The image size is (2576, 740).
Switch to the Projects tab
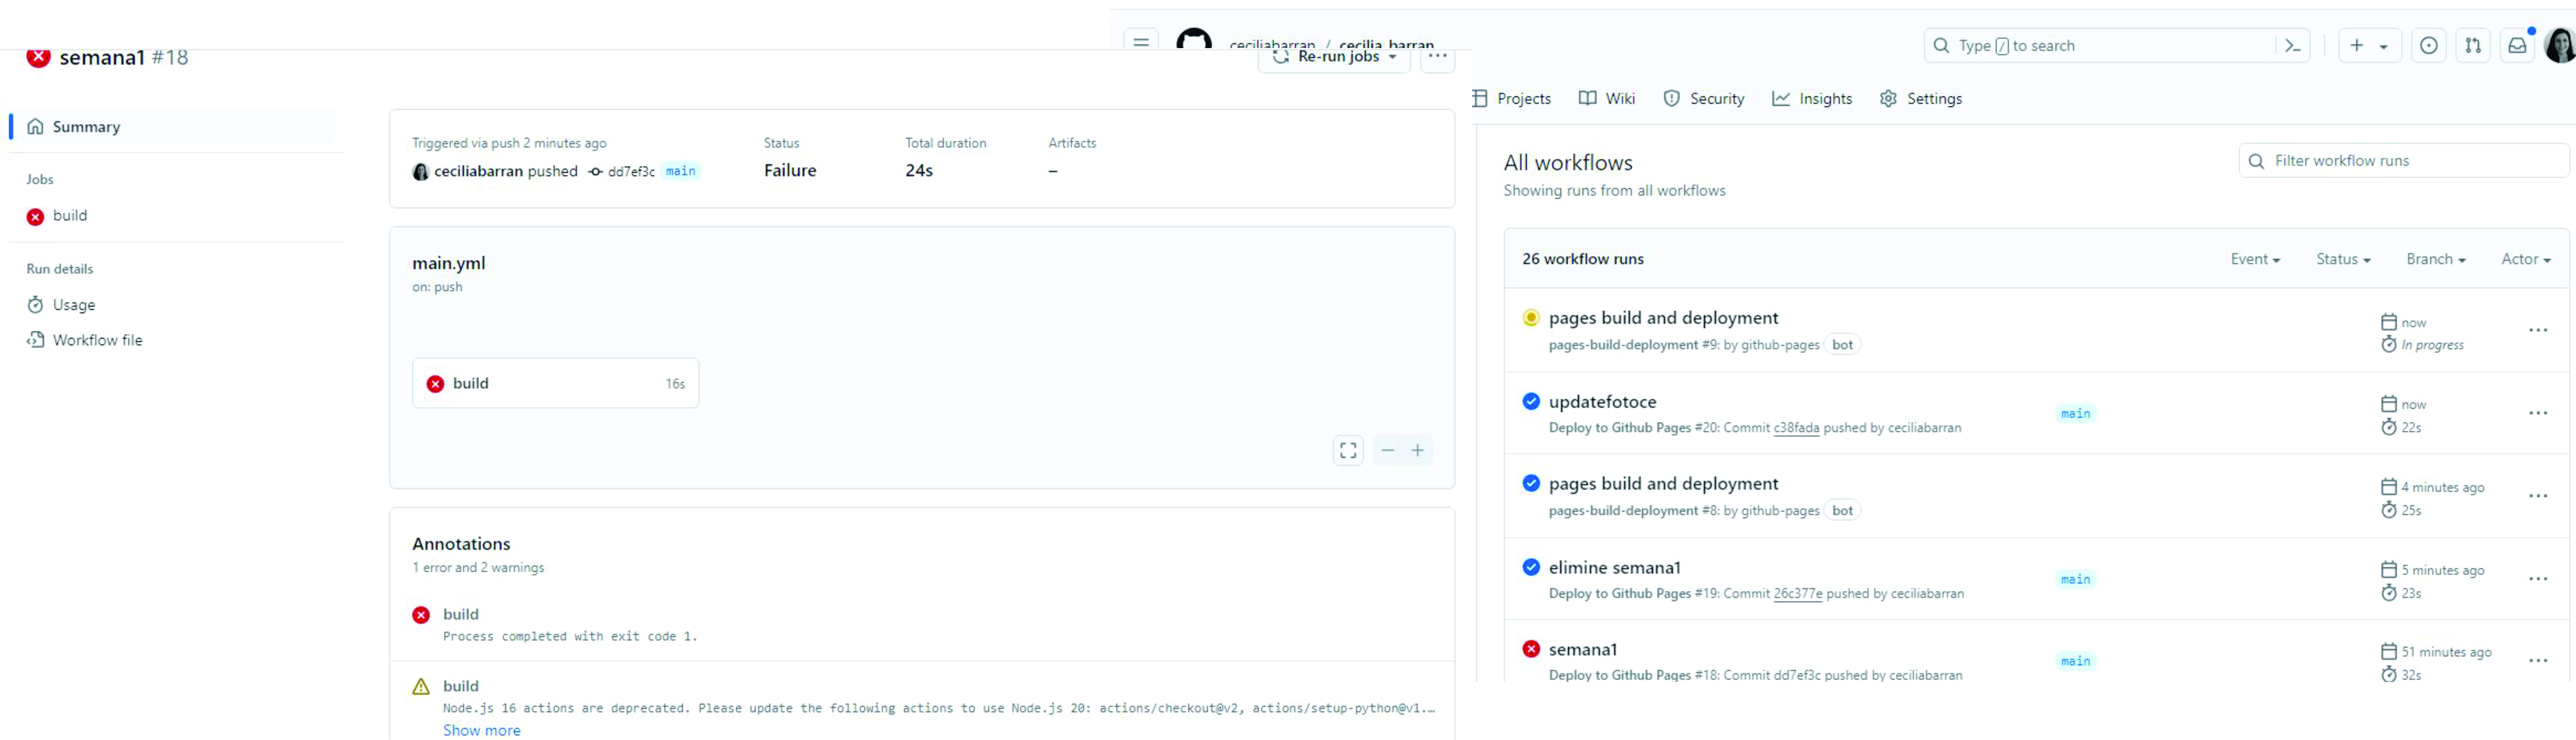click(1512, 99)
